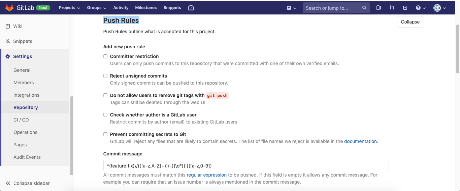Focus the Commit message regex field
Screen dimensions: 460x191
point(246,165)
